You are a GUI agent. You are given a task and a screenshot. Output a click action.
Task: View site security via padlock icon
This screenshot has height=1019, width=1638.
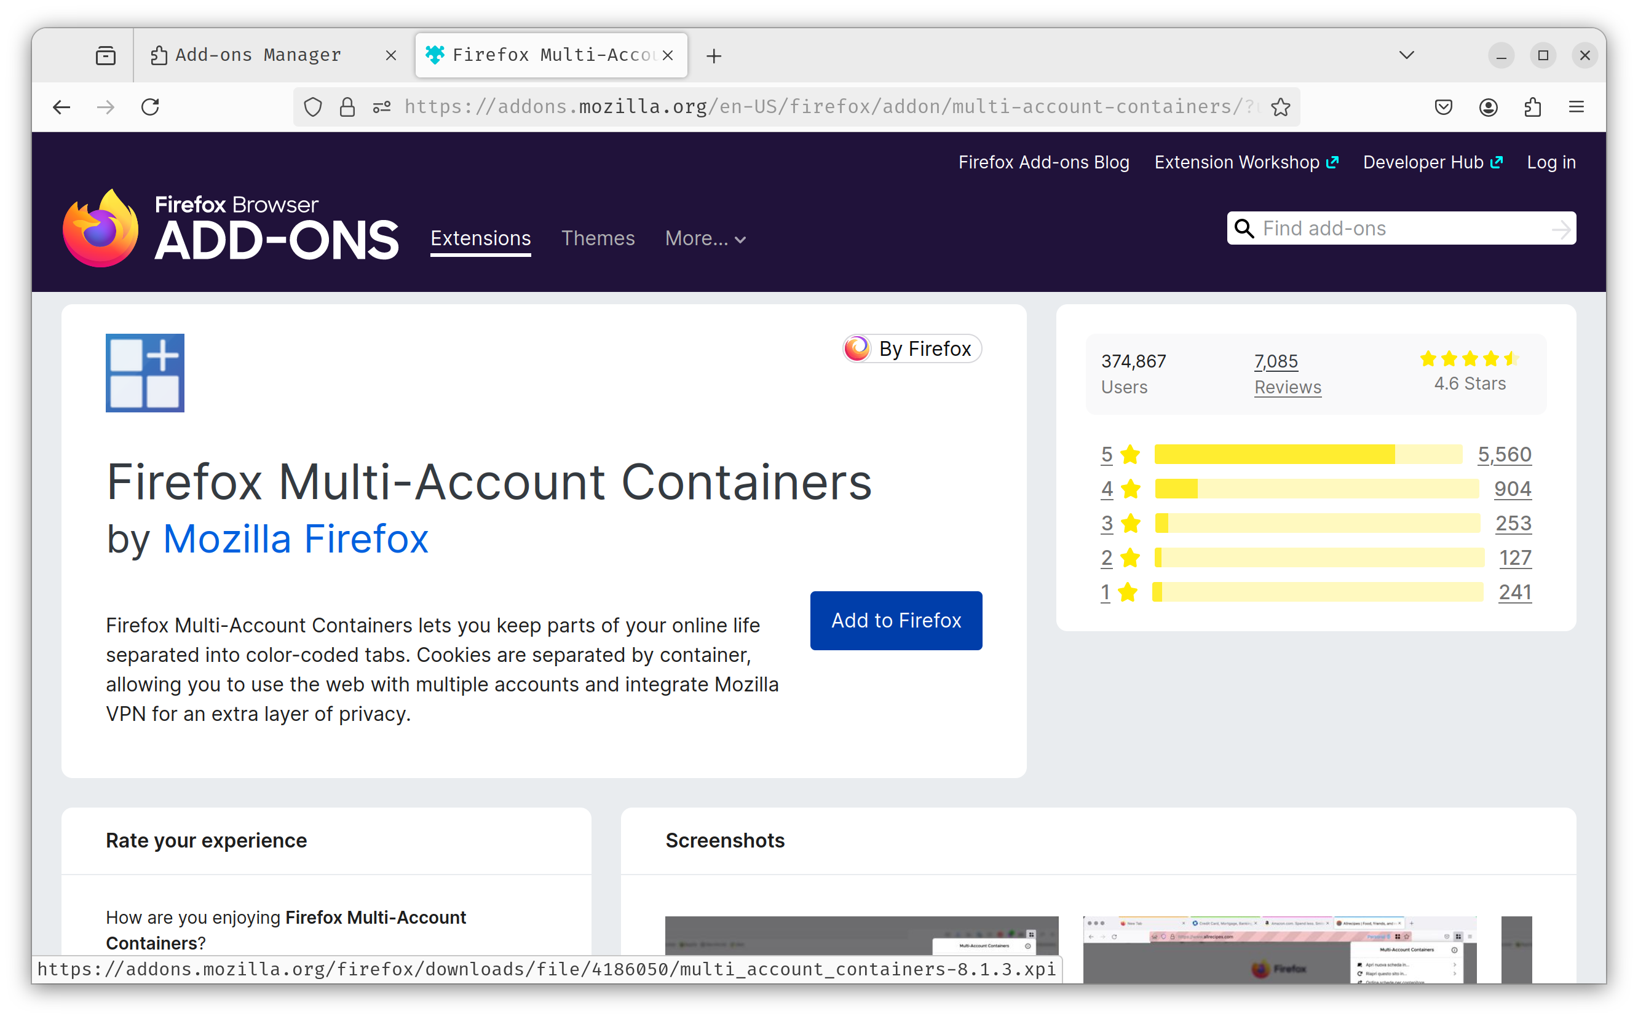[347, 107]
